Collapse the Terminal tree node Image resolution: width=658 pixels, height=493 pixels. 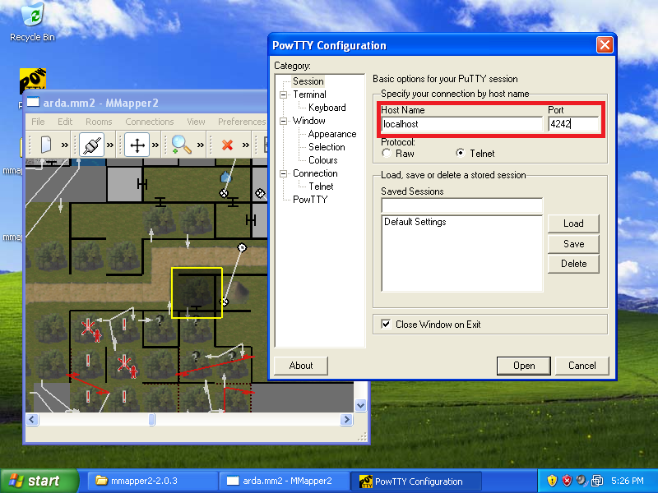click(x=283, y=94)
